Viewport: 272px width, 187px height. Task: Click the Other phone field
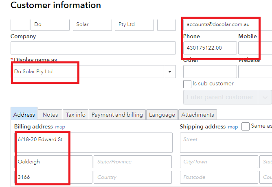(210, 72)
